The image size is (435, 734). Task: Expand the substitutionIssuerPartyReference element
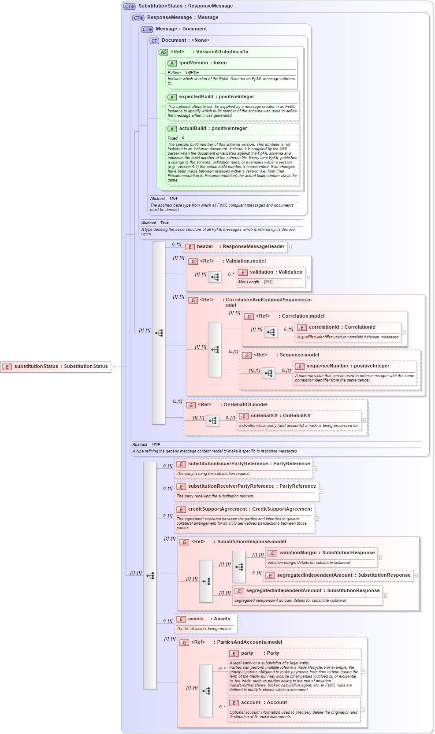click(315, 469)
